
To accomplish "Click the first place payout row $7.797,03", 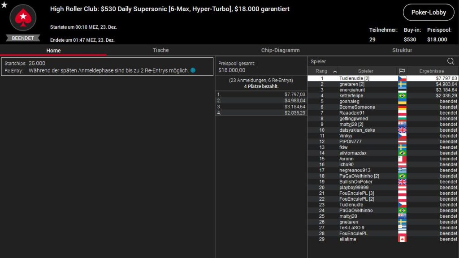I will 261,95.
